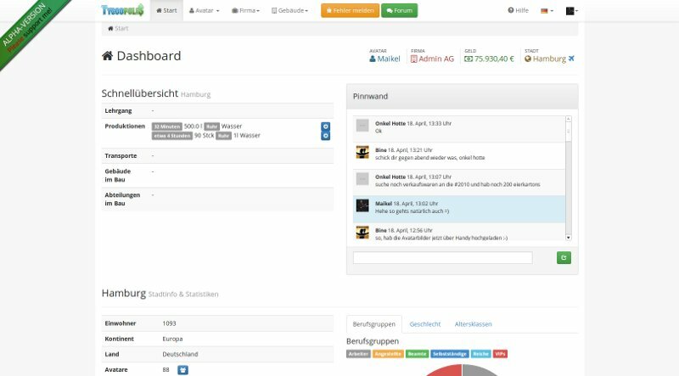Click the upper blue production settings icon
Viewport: 679px width, 376px height.
325,126
